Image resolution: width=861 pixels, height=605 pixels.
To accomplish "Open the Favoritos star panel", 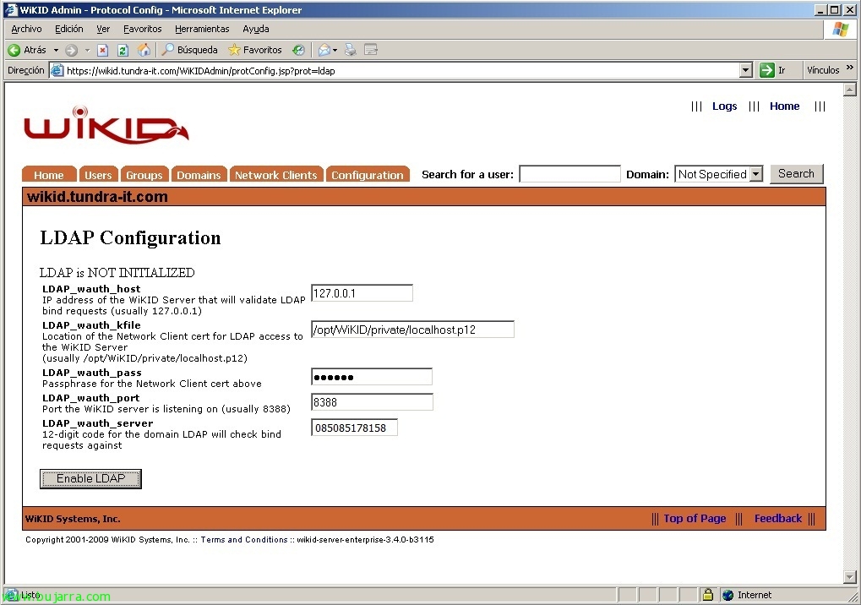I will (x=255, y=50).
